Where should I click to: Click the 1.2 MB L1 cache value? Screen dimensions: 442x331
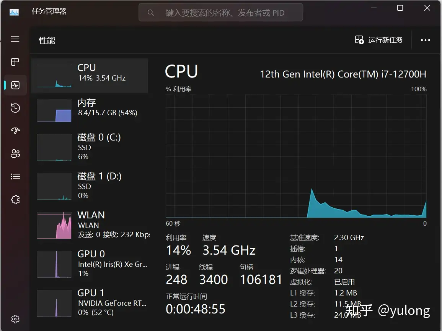346,293
